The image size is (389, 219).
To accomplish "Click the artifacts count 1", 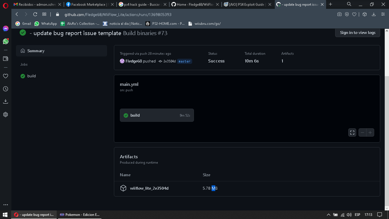I will pyautogui.click(x=282, y=61).
